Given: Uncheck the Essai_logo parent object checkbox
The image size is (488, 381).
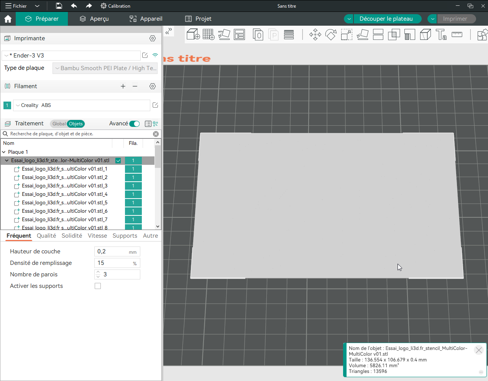Looking at the screenshot, I should pos(118,161).
